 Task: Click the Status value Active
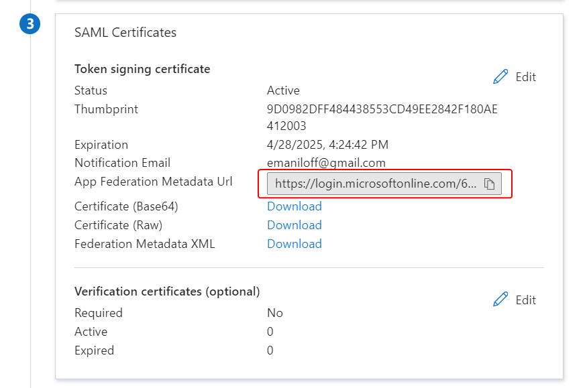pos(283,90)
